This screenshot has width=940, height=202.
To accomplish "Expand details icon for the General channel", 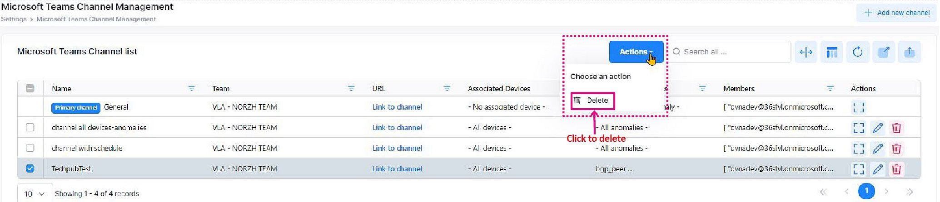I will (858, 107).
